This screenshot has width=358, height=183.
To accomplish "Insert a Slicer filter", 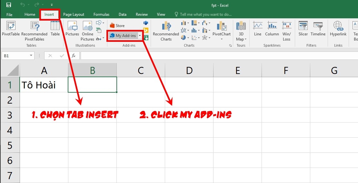I will [x=303, y=28].
